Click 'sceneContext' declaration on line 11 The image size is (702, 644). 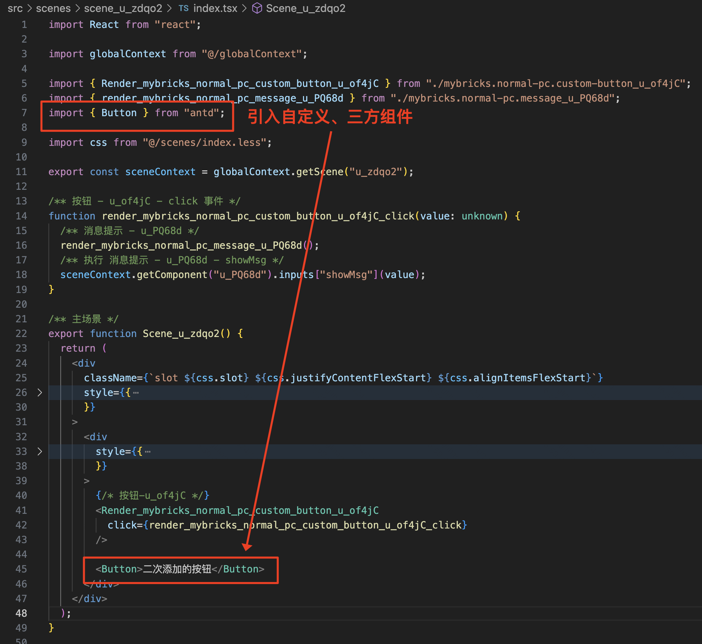tap(160, 172)
